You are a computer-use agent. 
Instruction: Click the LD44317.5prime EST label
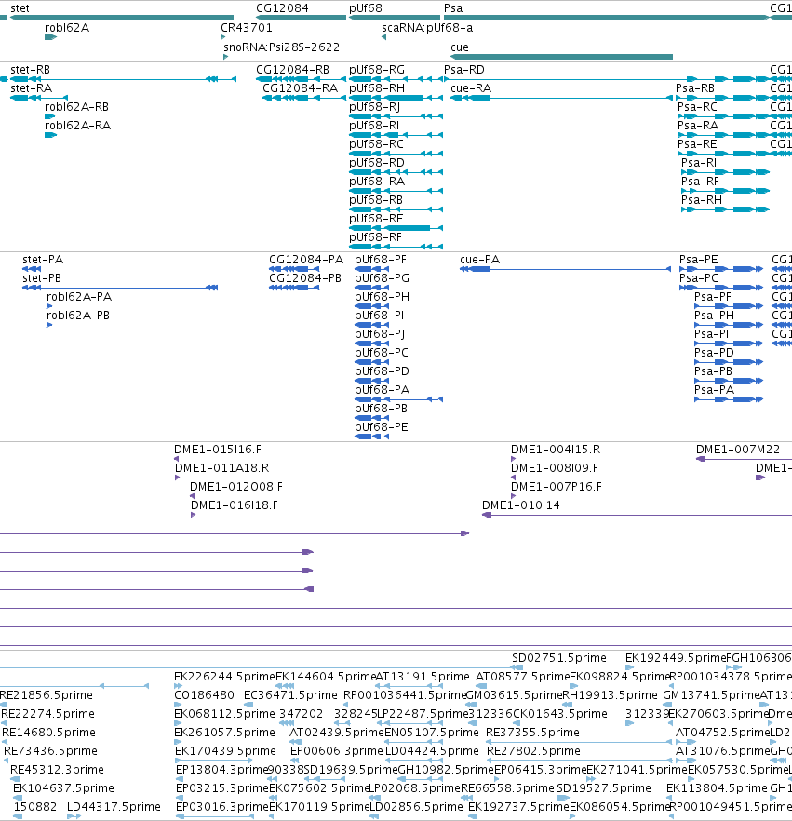[x=114, y=807]
